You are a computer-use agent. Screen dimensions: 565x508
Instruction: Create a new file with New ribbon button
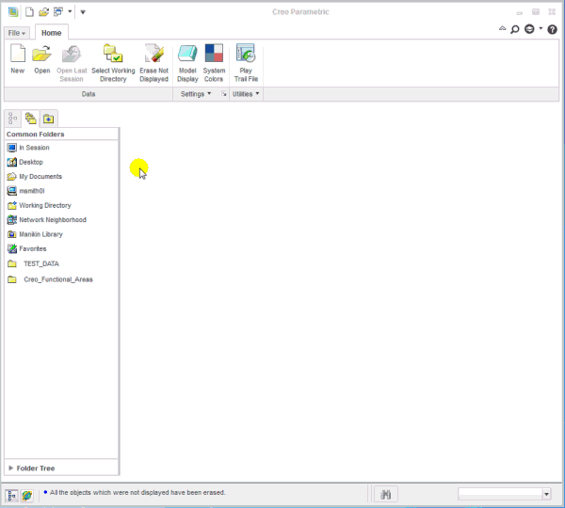click(x=18, y=59)
